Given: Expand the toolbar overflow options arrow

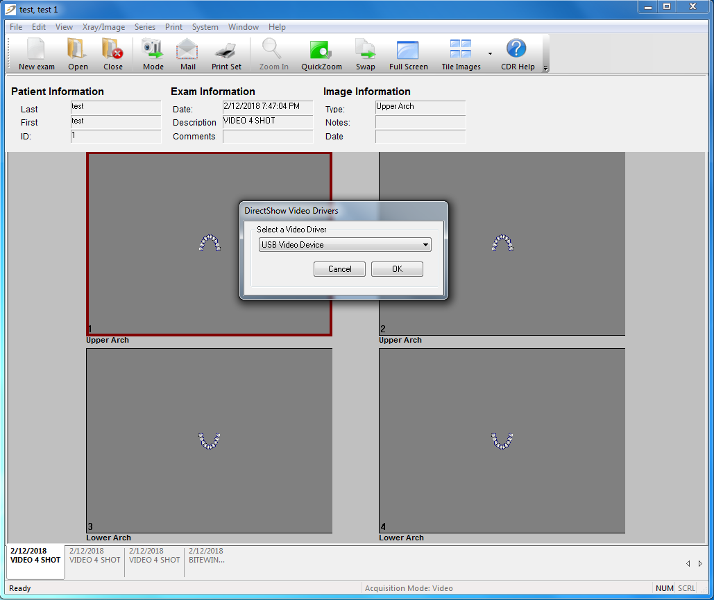Looking at the screenshot, I should coord(545,68).
